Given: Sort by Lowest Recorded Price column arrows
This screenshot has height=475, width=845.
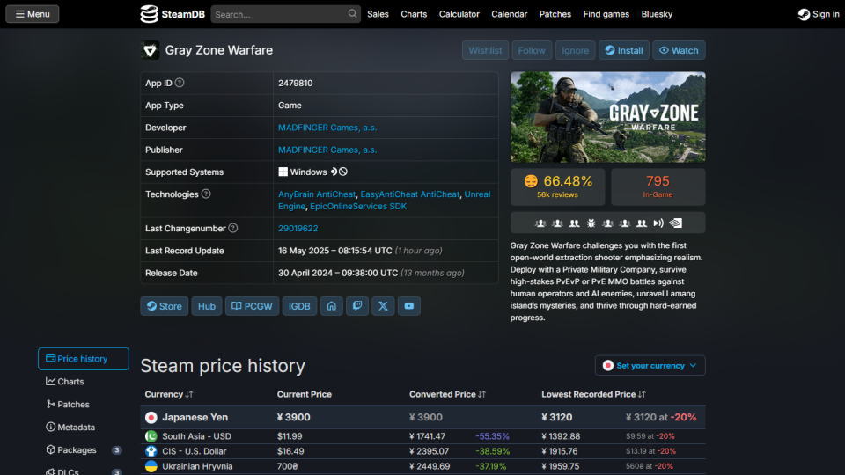Looking at the screenshot, I should point(642,394).
